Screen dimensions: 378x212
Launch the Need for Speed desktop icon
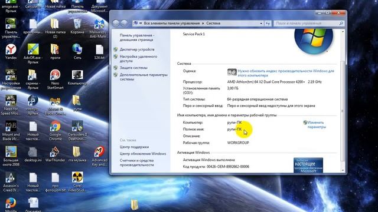click(x=11, y=105)
